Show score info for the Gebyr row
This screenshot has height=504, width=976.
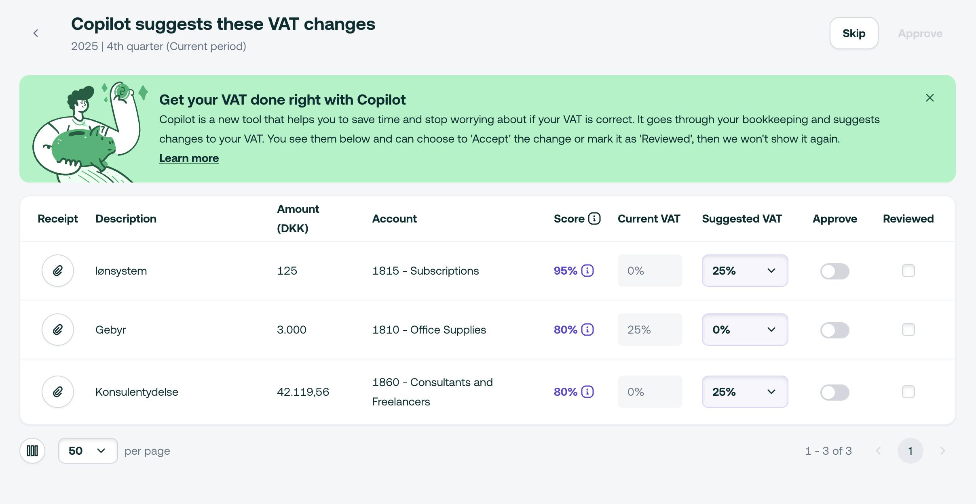tap(587, 330)
